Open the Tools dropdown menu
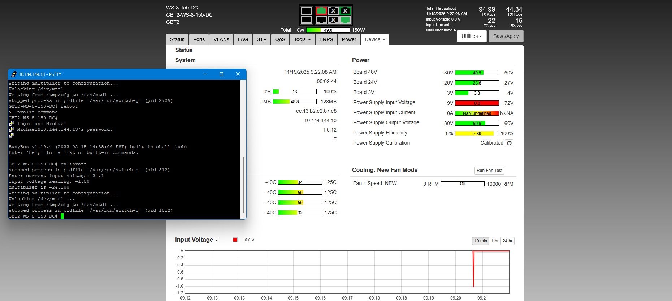The height and width of the screenshot is (301, 672). pyautogui.click(x=302, y=39)
